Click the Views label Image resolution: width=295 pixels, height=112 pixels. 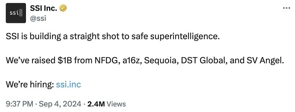click(116, 104)
